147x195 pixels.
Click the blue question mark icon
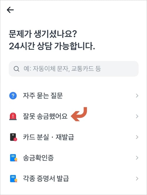(x=13, y=96)
